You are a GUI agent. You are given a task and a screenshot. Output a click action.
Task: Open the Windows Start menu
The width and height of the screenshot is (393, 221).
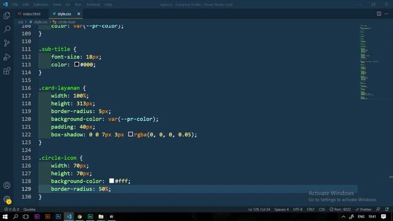click(x=5, y=217)
